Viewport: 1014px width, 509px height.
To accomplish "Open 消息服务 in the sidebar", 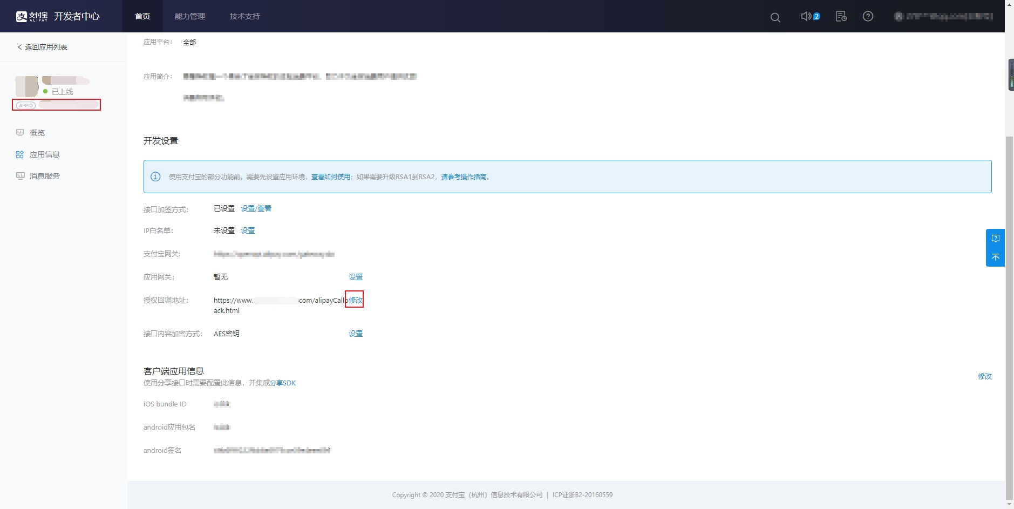I will pyautogui.click(x=44, y=176).
